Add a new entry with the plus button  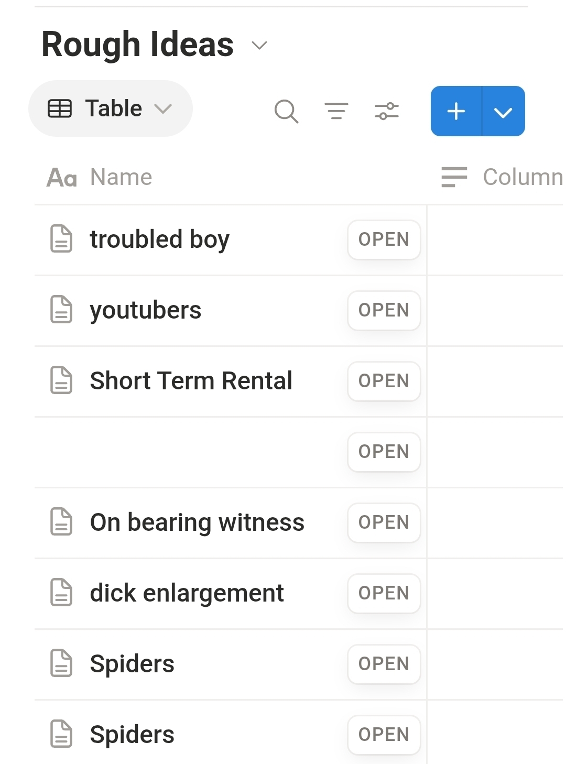[456, 112]
